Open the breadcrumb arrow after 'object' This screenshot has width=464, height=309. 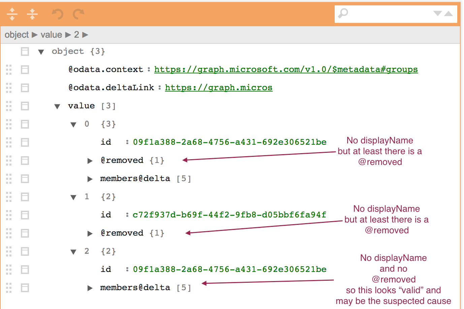(x=35, y=35)
